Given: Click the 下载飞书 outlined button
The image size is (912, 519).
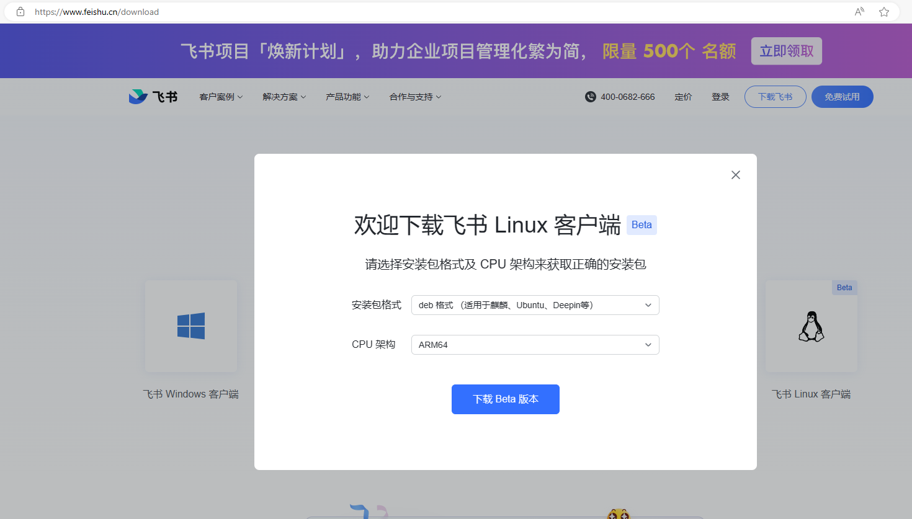Looking at the screenshot, I should pyautogui.click(x=776, y=97).
